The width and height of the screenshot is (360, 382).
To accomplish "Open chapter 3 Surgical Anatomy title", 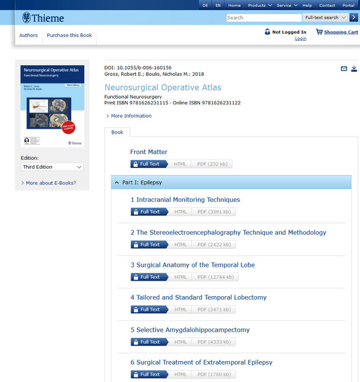I will pos(192,265).
